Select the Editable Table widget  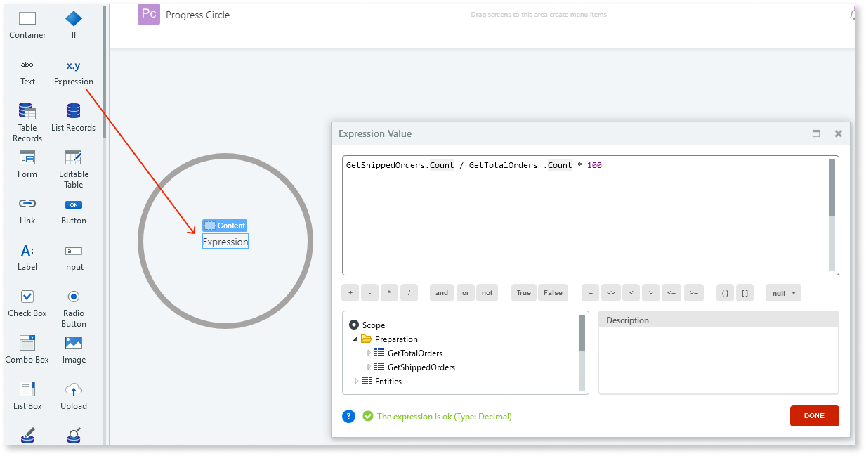tap(73, 167)
